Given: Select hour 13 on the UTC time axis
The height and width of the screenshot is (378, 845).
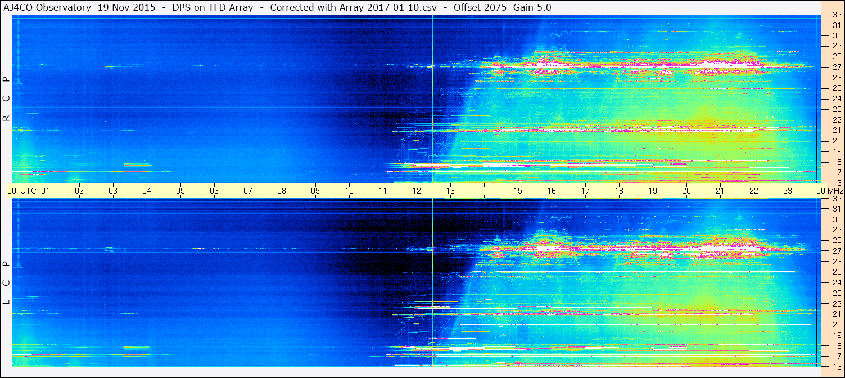Looking at the screenshot, I should click(x=450, y=191).
